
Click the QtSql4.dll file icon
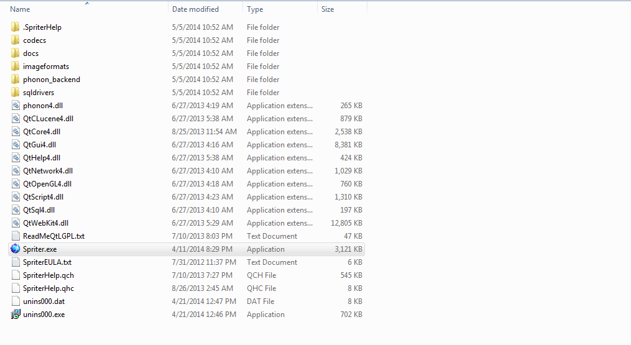[16, 209]
